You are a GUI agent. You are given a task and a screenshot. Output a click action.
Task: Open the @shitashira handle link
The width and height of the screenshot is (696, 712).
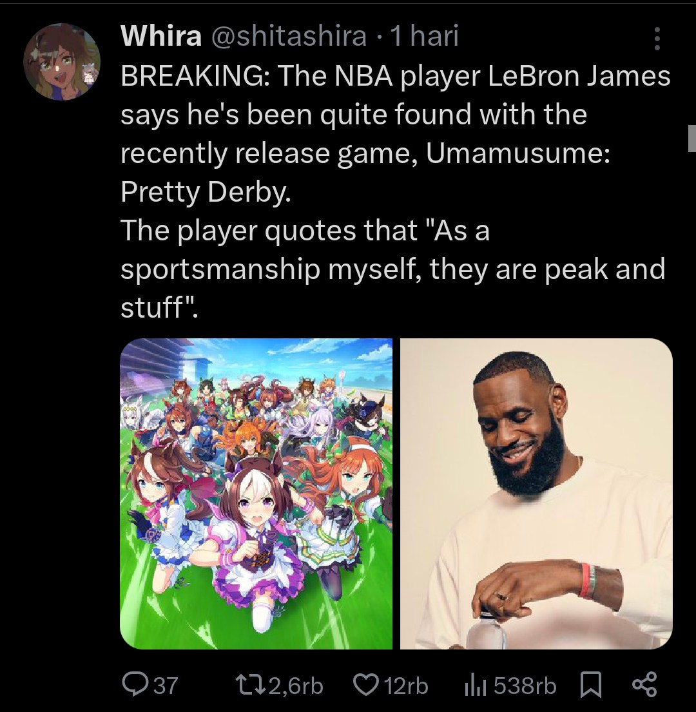pyautogui.click(x=288, y=35)
